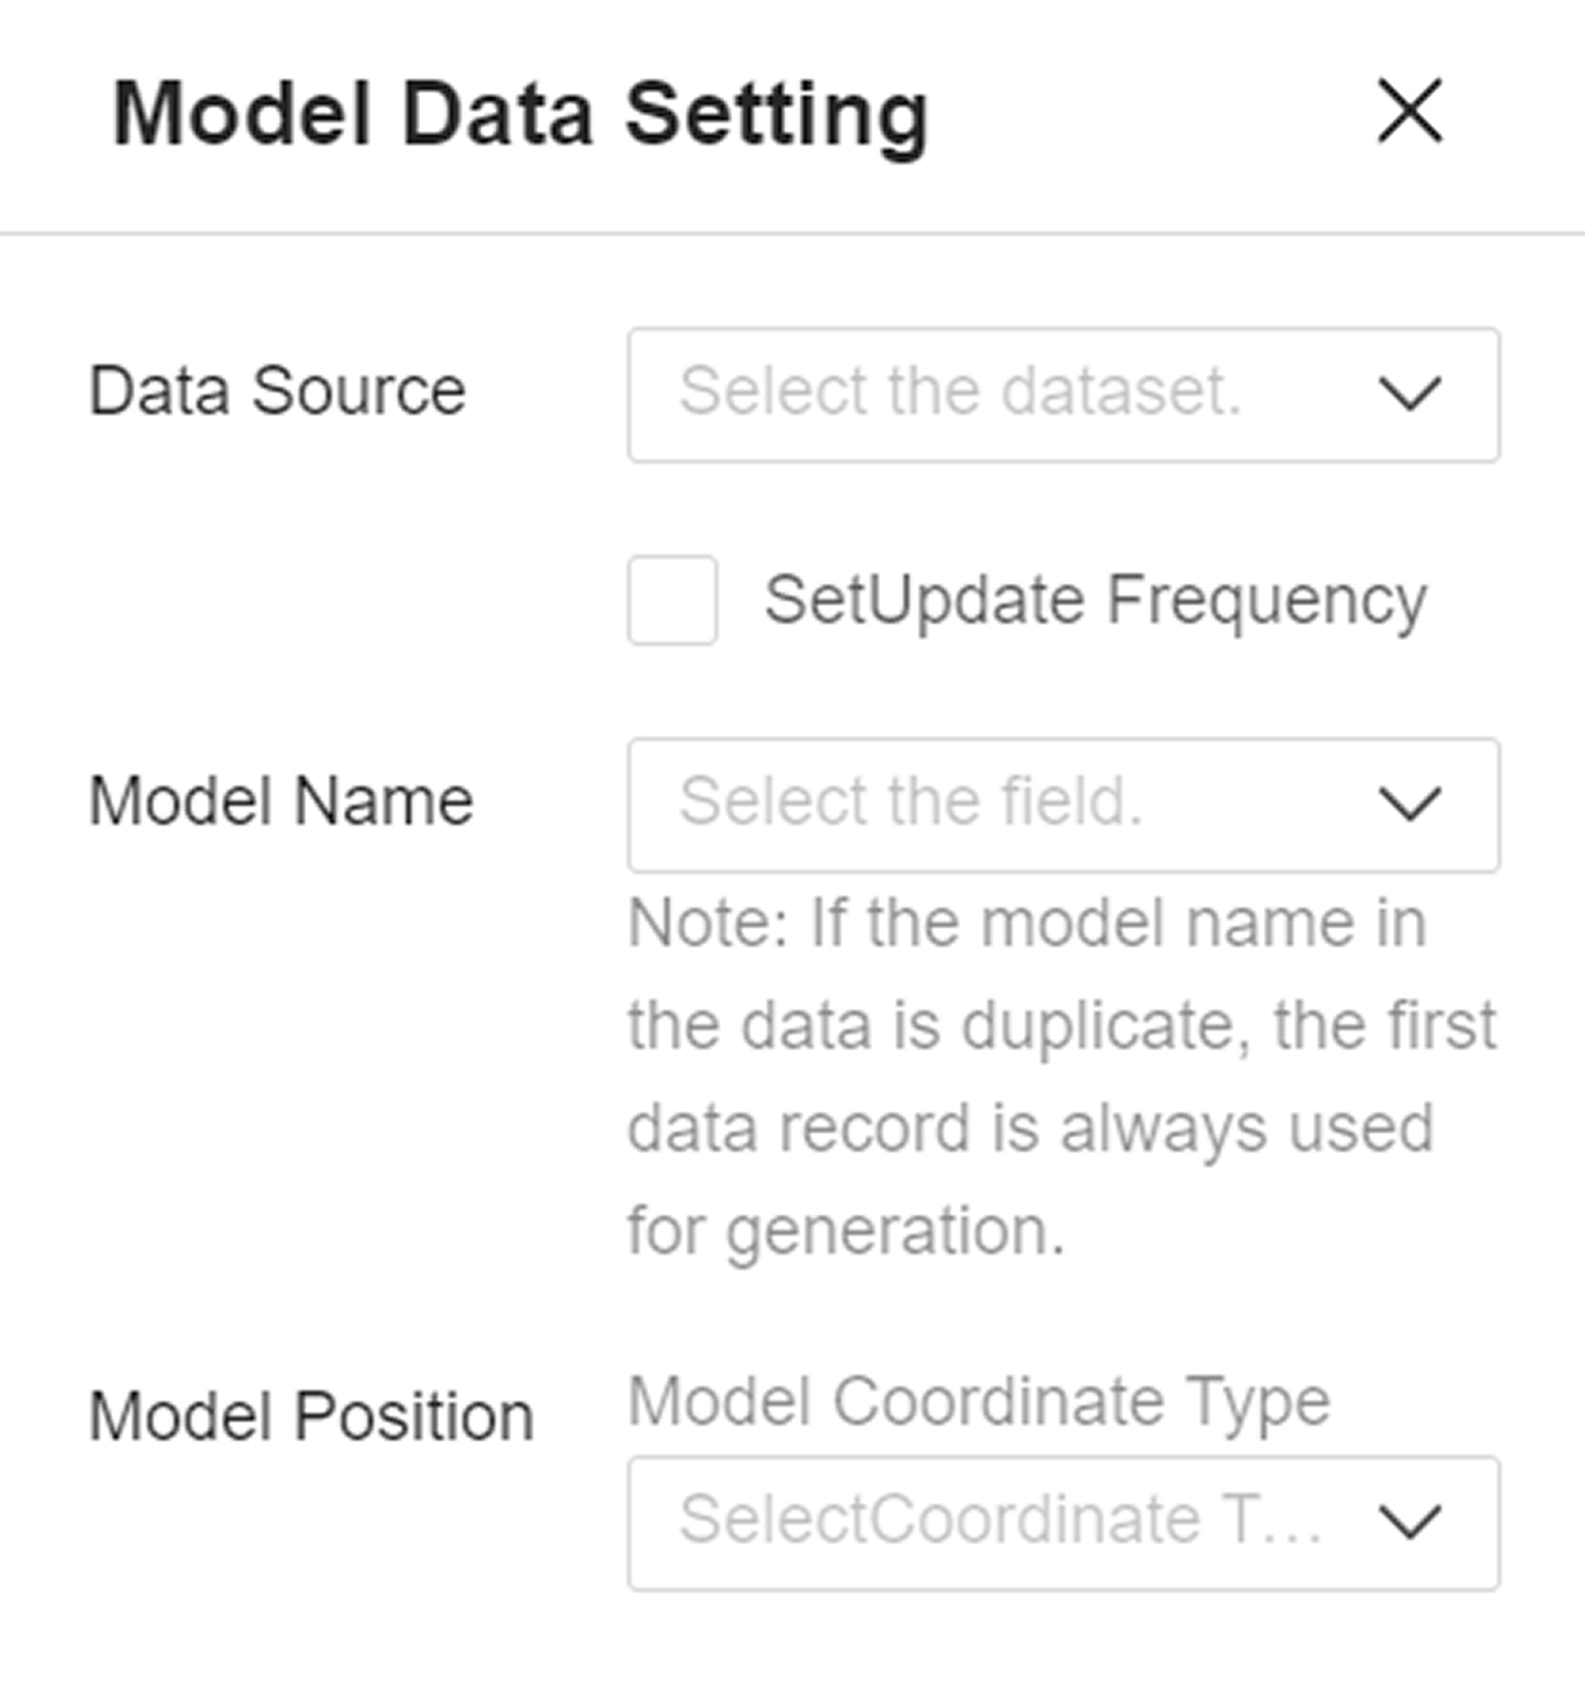
Task: Click the dismiss icon beside the dialog title
Action: (x=1410, y=114)
